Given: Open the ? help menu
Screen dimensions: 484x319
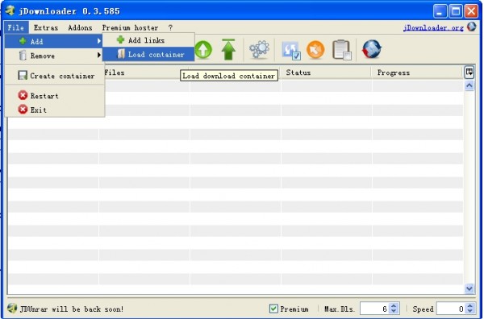Looking at the screenshot, I should click(170, 27).
